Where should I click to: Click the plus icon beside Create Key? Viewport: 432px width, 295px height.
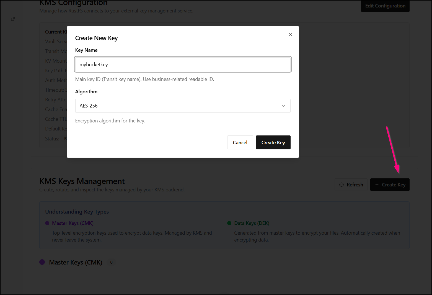tap(377, 185)
